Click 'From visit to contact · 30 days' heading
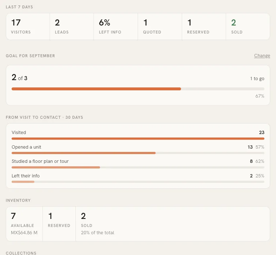276x255 pixels. 44,117
